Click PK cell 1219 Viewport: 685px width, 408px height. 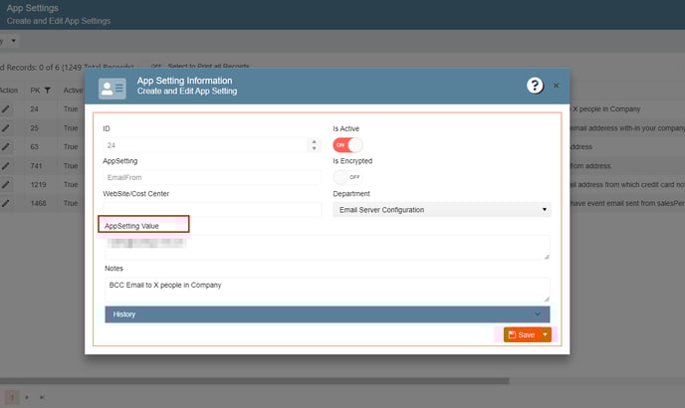(39, 185)
